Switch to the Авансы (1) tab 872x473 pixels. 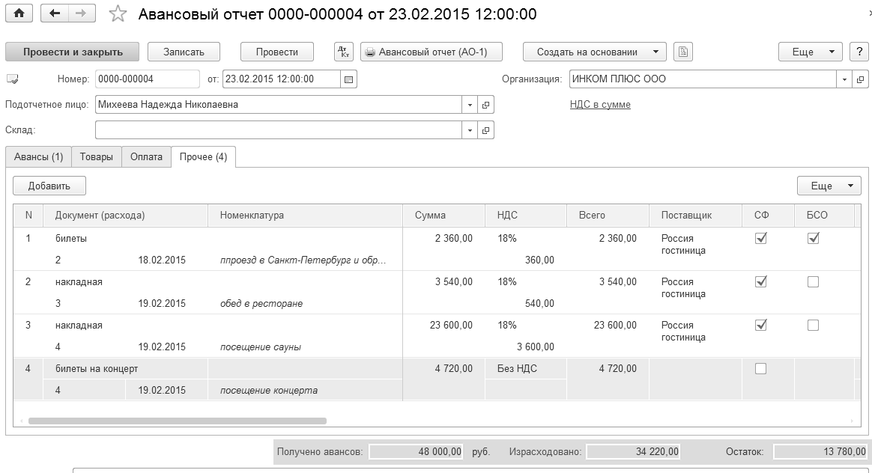[x=38, y=156]
